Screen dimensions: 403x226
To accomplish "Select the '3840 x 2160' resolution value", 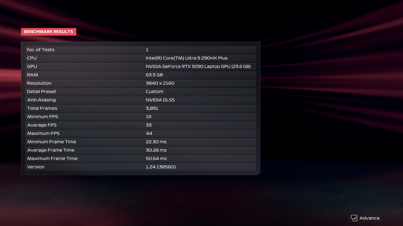I will tap(160, 83).
